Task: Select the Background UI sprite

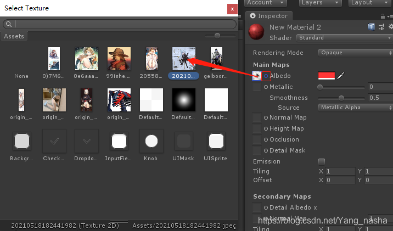Action: 22,141
